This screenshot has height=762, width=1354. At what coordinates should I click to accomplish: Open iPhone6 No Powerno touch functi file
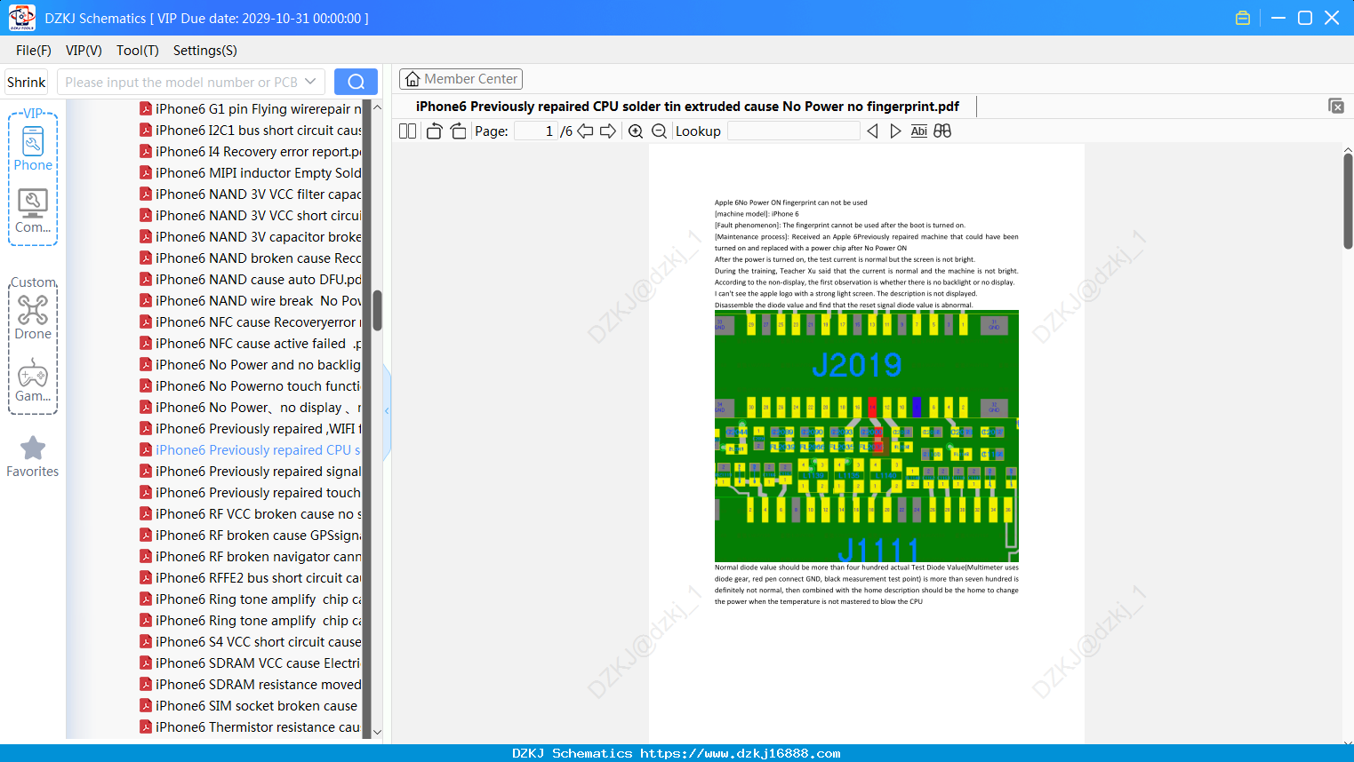tap(258, 385)
